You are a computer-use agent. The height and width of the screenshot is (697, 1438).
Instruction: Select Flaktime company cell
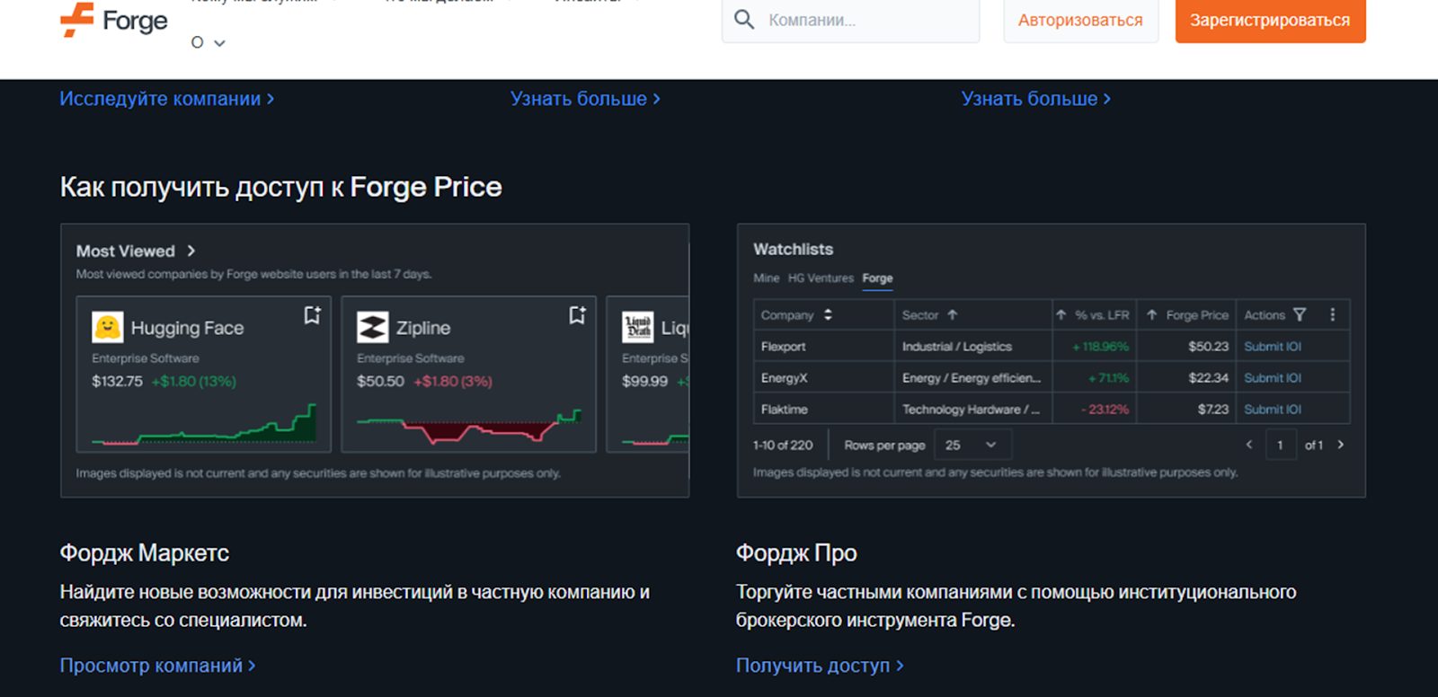tap(823, 410)
